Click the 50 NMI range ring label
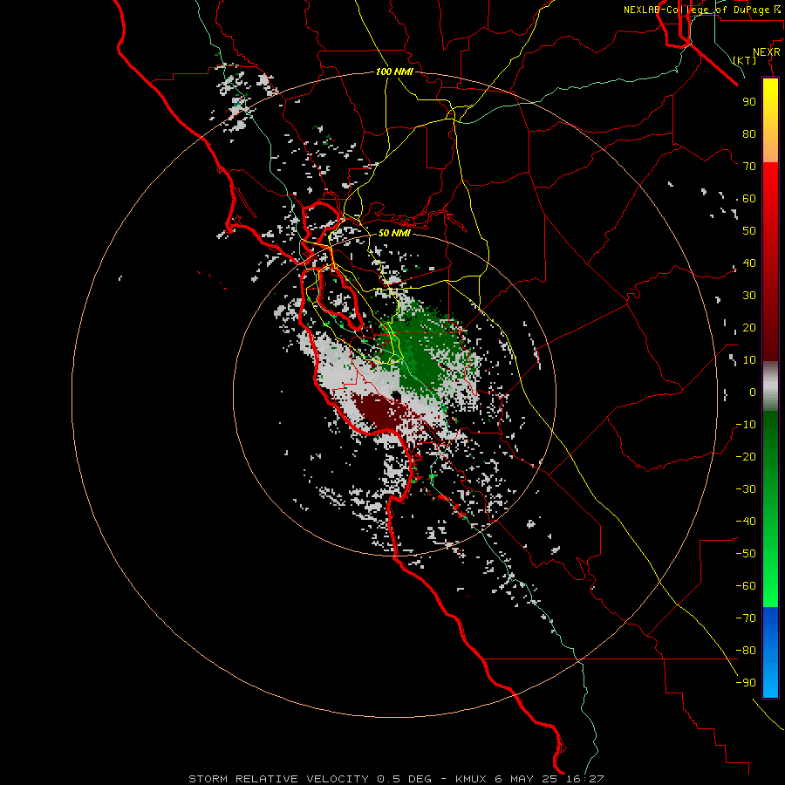 394,233
